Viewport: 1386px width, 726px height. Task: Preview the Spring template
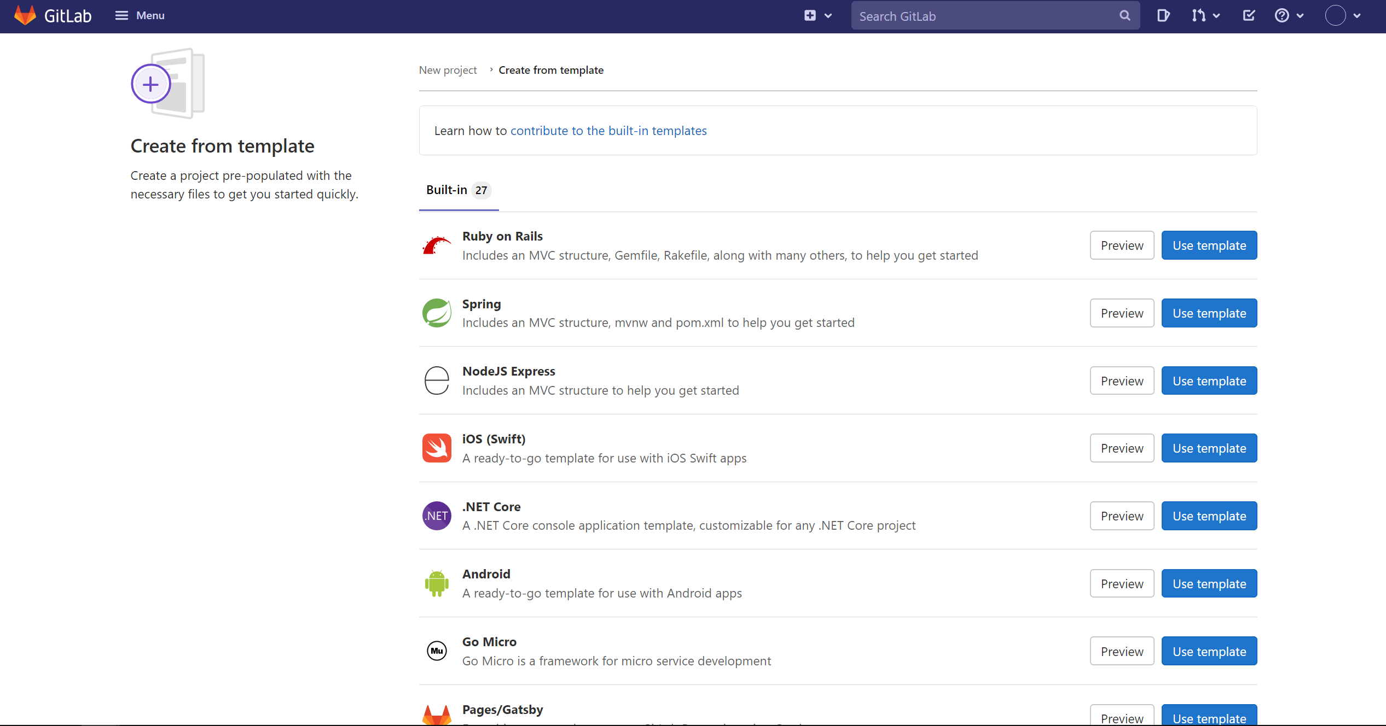pyautogui.click(x=1122, y=313)
